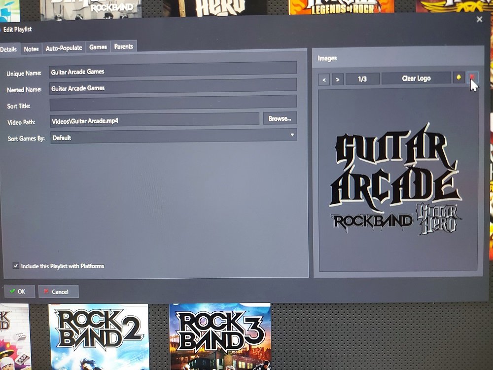Show the Games tab
Viewport: 493px width, 370px height.
pos(98,47)
